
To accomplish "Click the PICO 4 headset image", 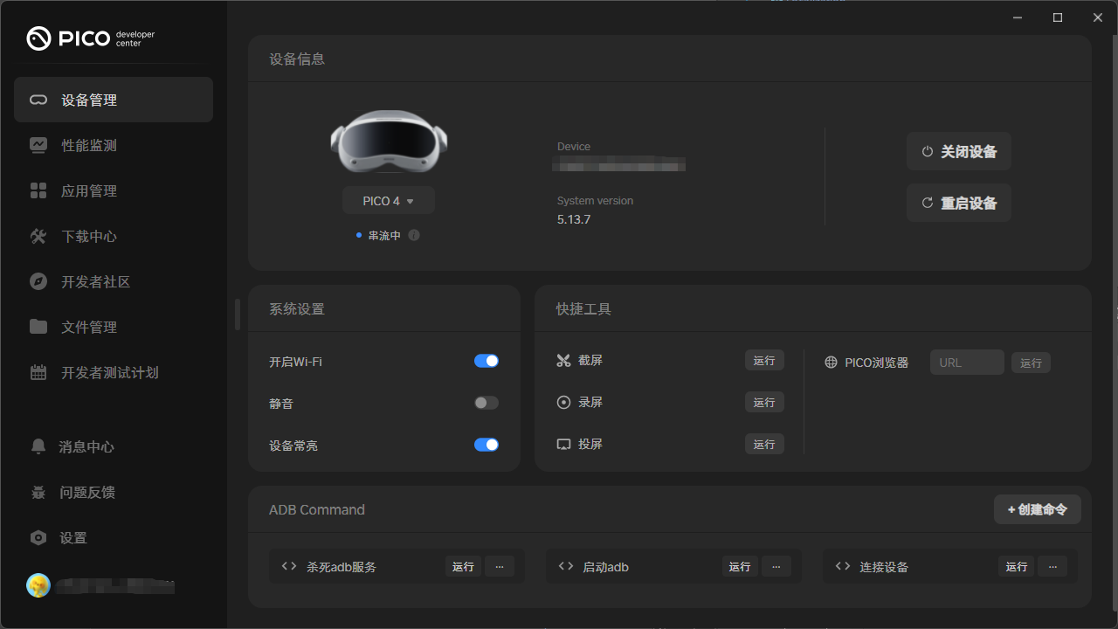I will click(x=389, y=142).
